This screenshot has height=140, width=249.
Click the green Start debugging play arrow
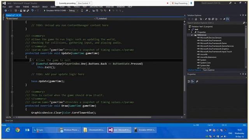45,10
